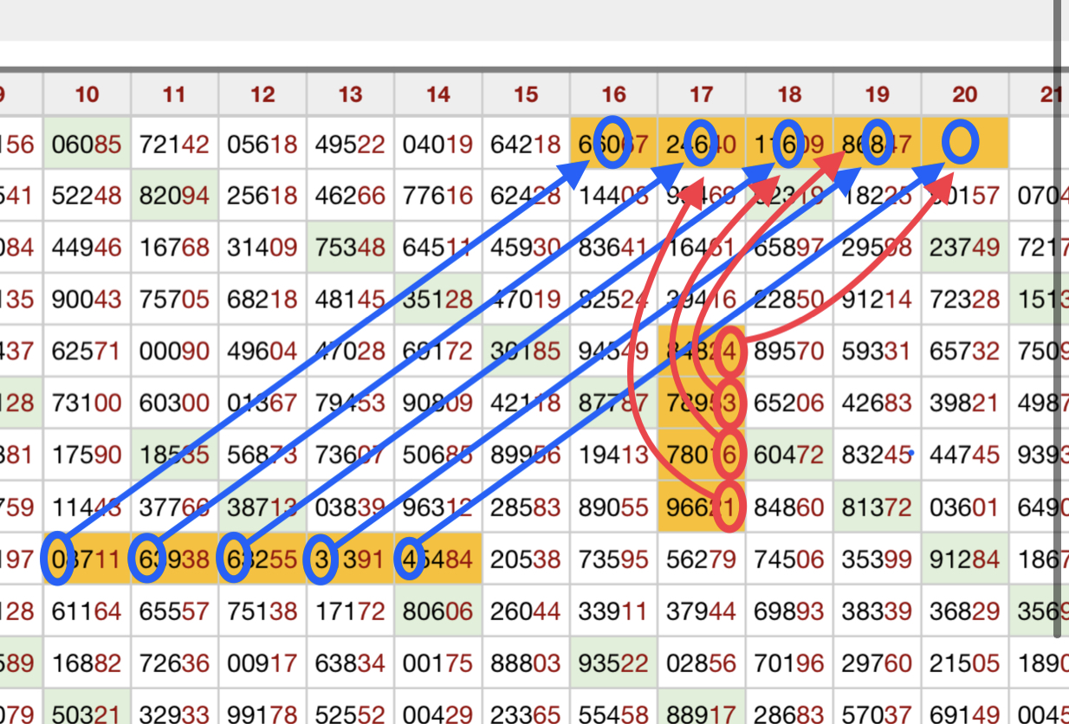Click the cell 93522
Screen dimensions: 1069x724
pyautogui.click(x=613, y=664)
